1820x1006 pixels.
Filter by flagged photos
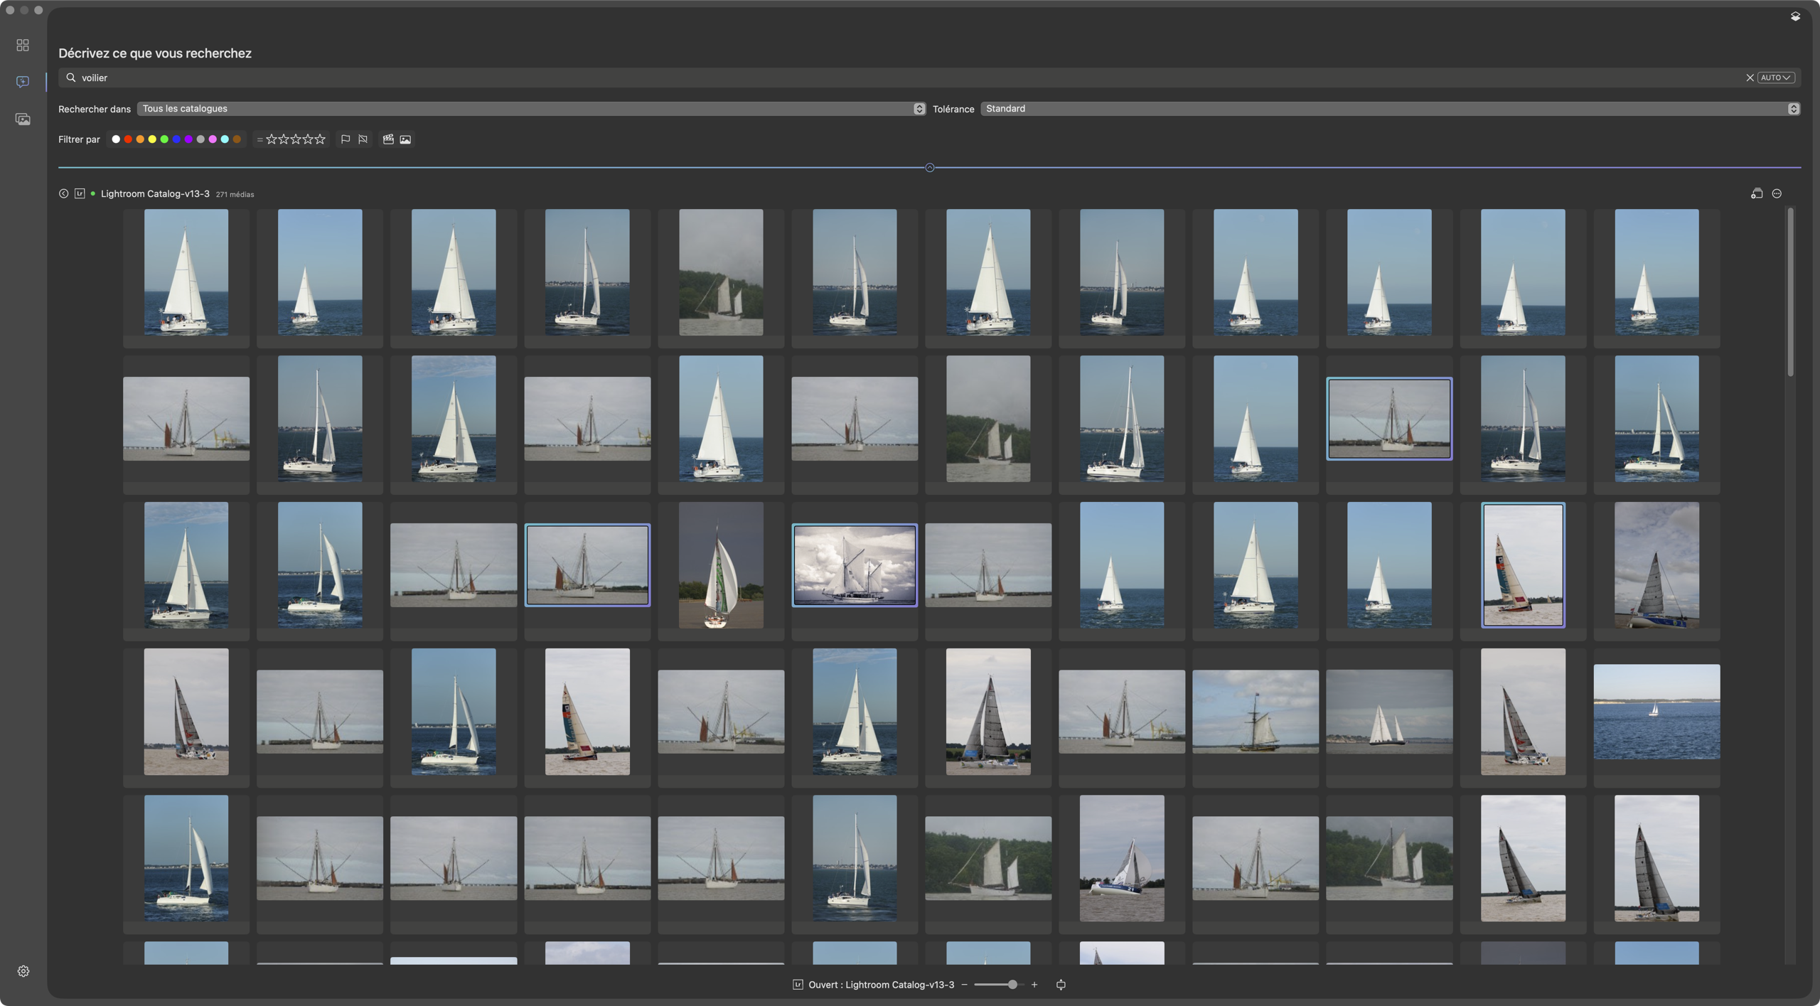tap(346, 139)
